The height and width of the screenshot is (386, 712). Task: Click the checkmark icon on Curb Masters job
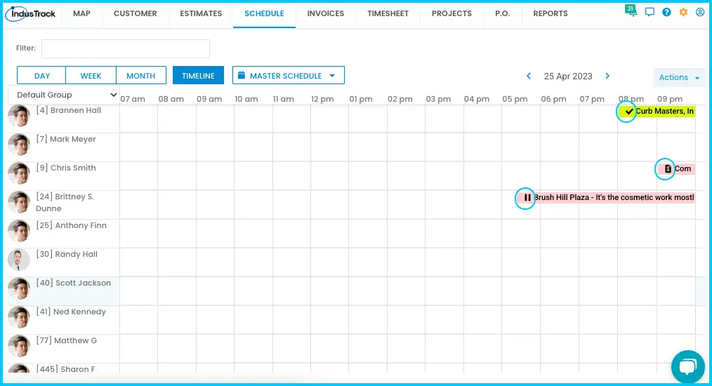pos(629,112)
